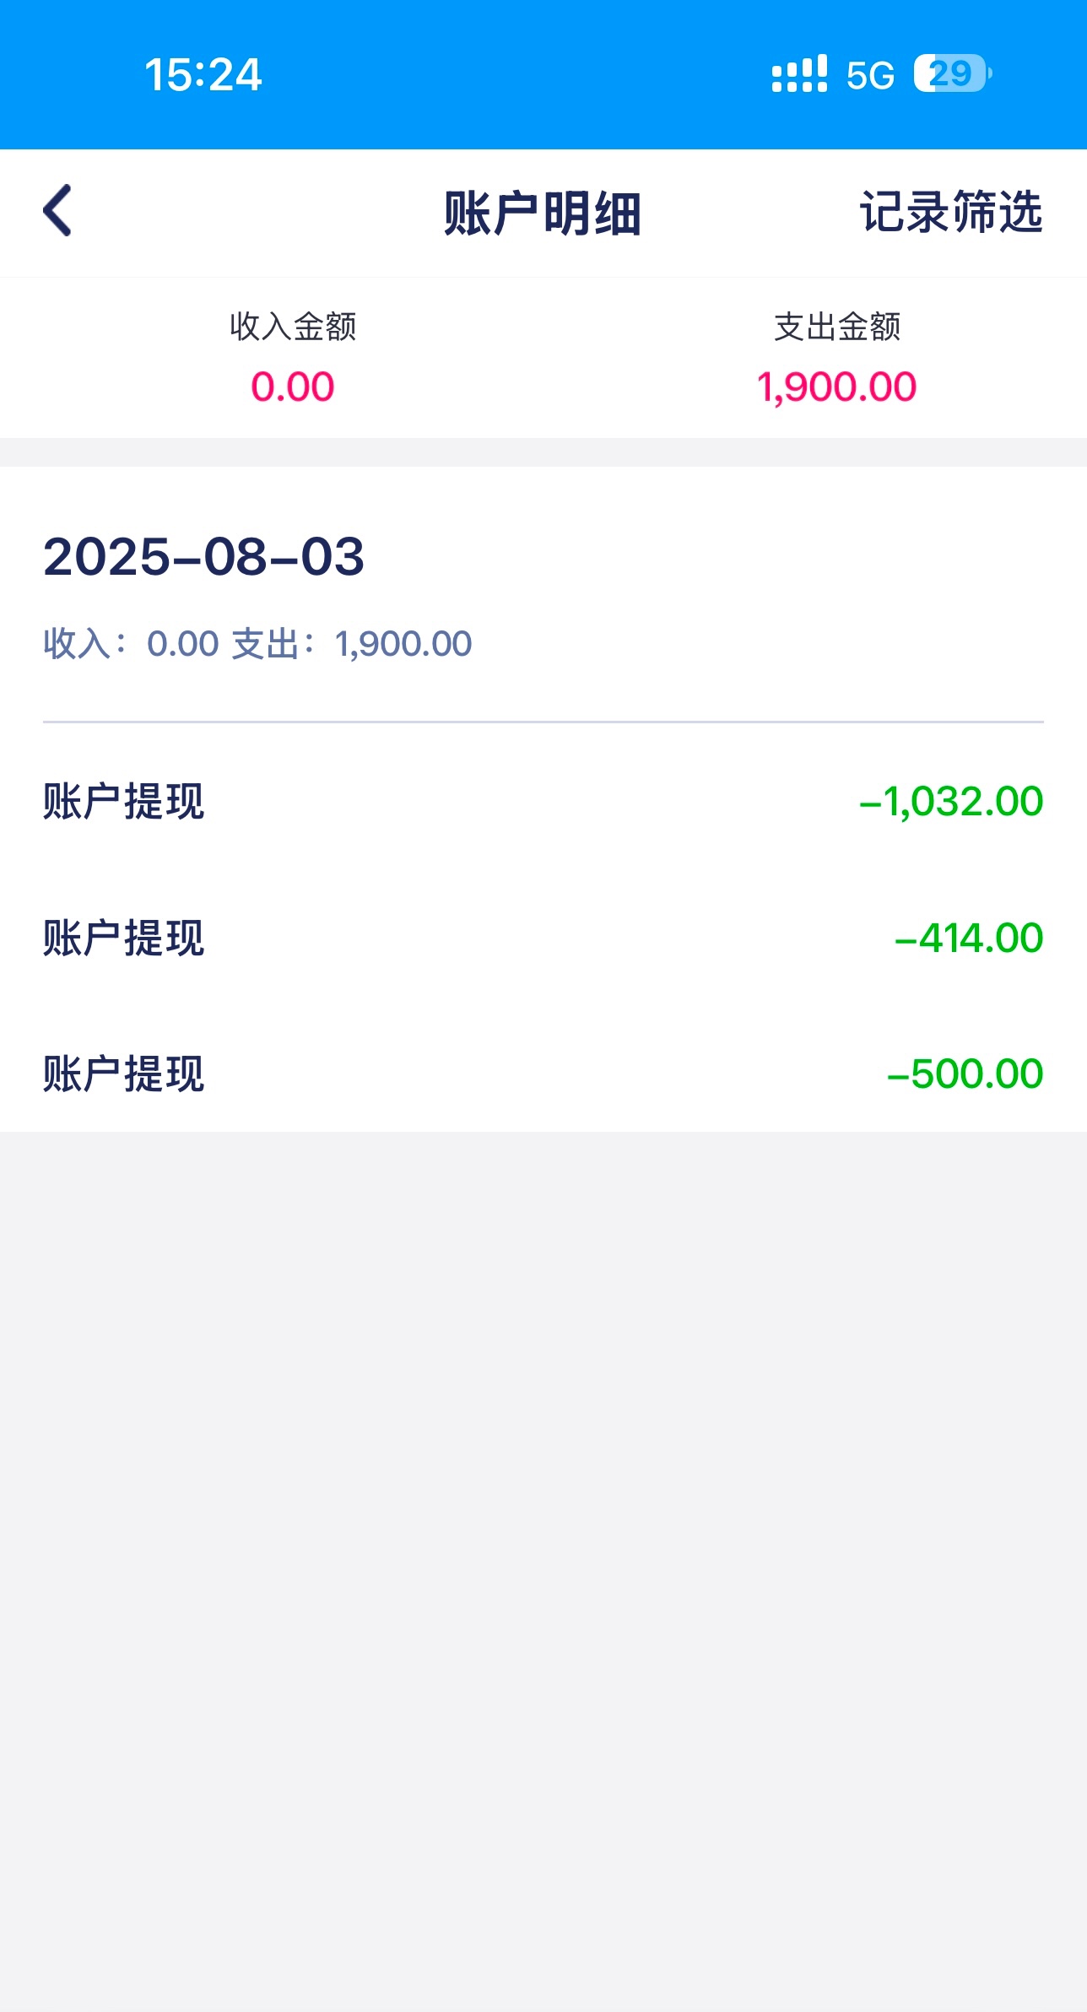This screenshot has height=2012, width=1087.
Task: Tap the back arrow icon
Action: point(57,211)
